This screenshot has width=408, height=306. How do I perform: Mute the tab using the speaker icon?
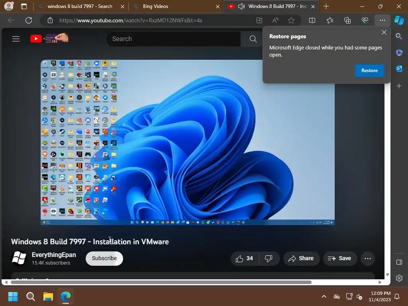pos(241,6)
